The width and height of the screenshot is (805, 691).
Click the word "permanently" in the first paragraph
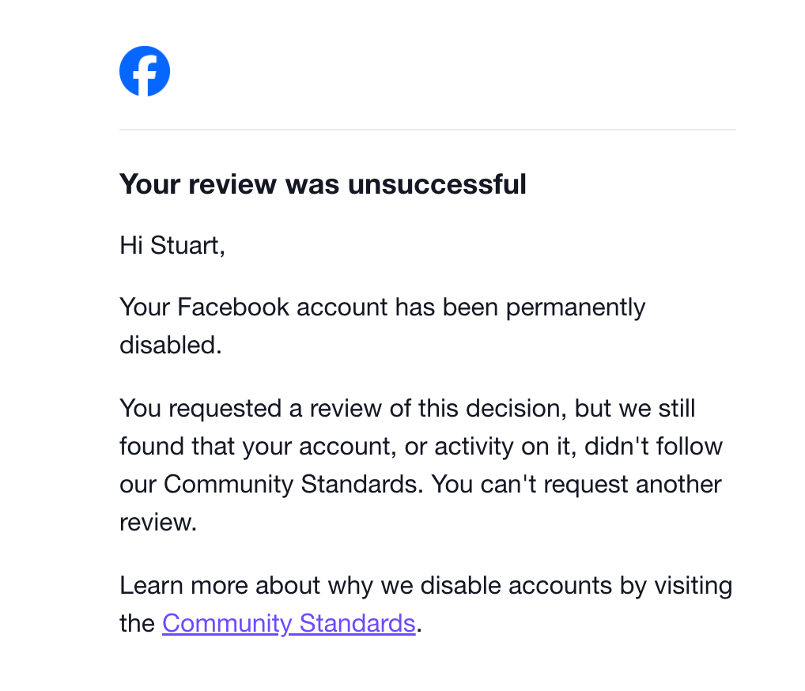point(576,307)
